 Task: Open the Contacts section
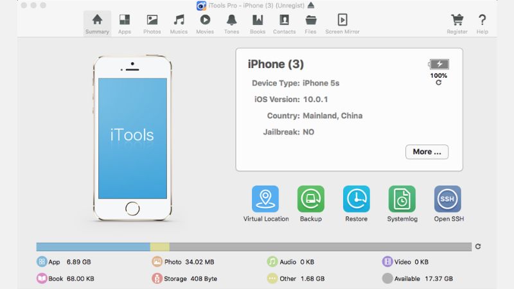pyautogui.click(x=284, y=24)
